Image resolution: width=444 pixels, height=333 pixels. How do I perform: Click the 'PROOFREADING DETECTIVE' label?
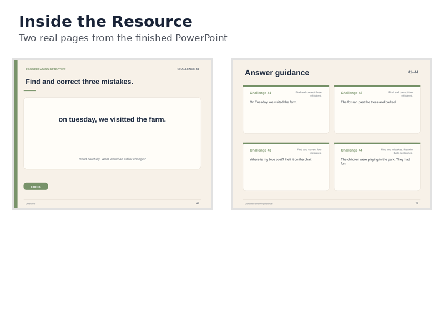tap(46, 69)
